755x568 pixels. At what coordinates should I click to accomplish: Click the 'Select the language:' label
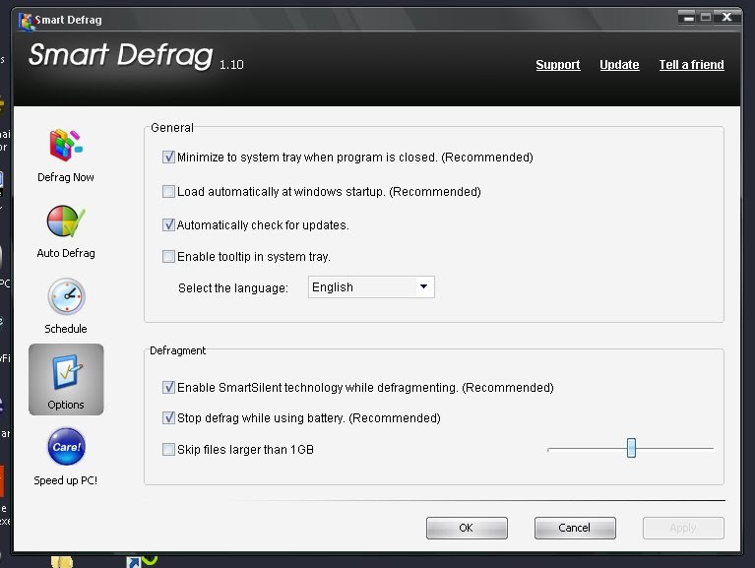coord(233,287)
